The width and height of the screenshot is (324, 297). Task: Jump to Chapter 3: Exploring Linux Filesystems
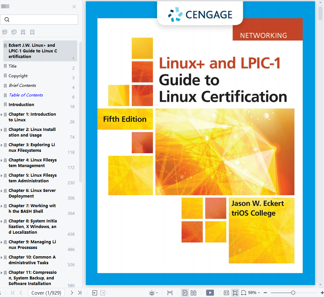32,148
